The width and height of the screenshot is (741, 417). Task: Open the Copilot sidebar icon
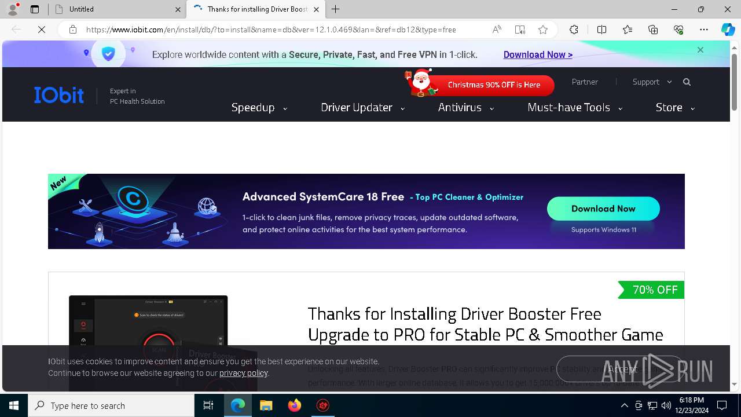pyautogui.click(x=728, y=30)
